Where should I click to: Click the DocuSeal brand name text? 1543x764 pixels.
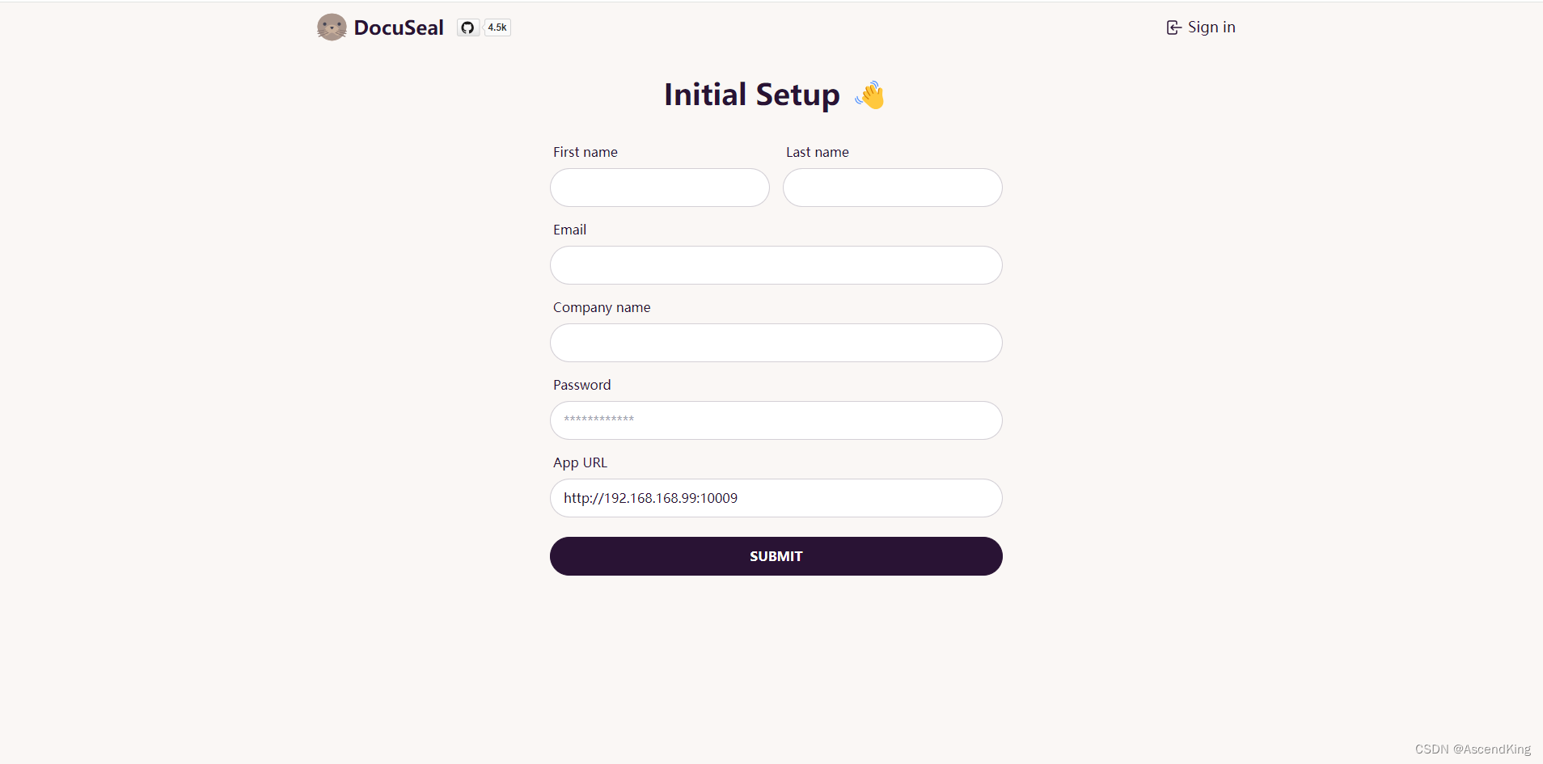(399, 27)
